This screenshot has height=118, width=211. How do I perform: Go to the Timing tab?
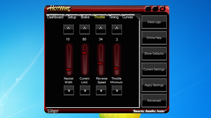click(114, 17)
